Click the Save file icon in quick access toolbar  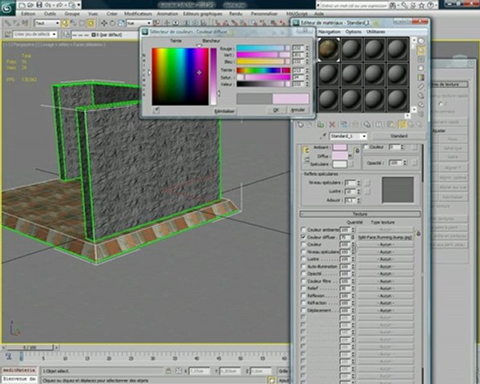pyautogui.click(x=39, y=5)
